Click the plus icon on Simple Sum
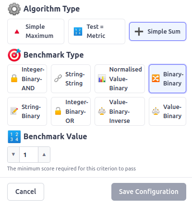This screenshot has width=192, height=205. (139, 32)
